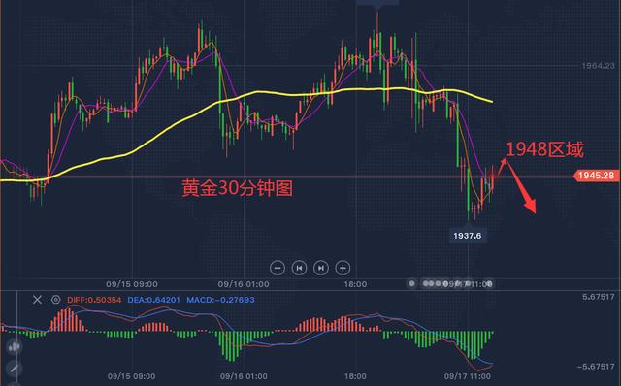This screenshot has height=386, width=621.
Task: Click 09/16 01:00 on main chart time axis
Action: pos(244,284)
